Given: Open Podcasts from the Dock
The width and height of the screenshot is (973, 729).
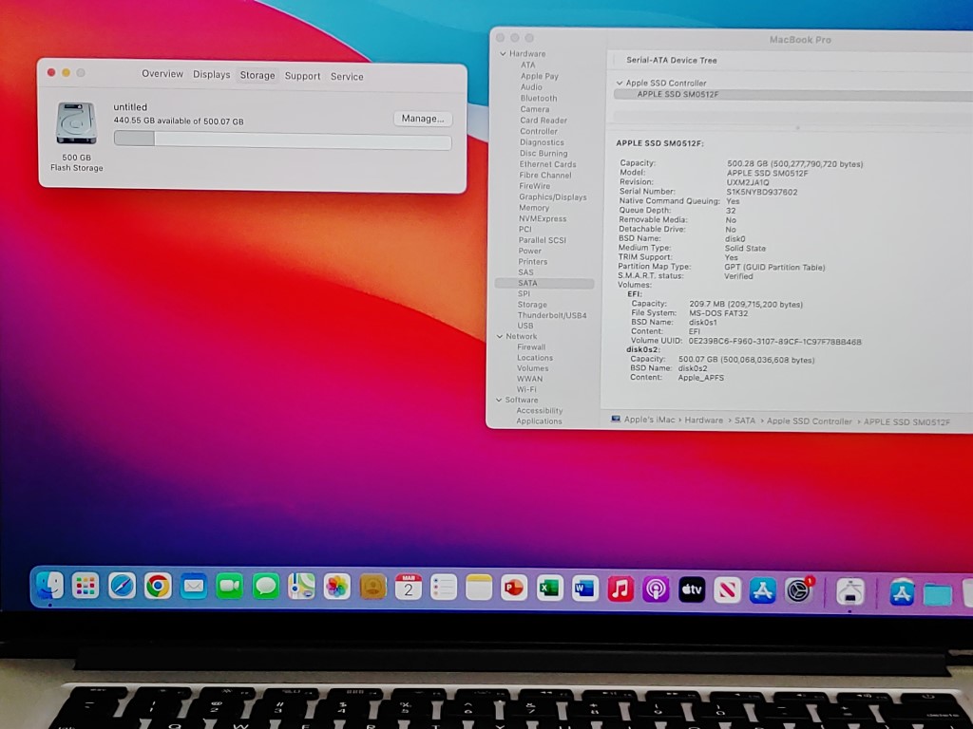Looking at the screenshot, I should [656, 589].
